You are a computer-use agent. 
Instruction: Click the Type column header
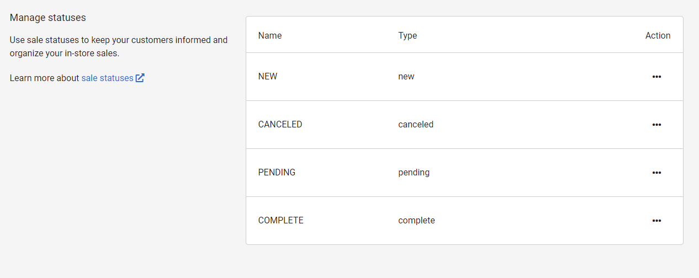(407, 35)
